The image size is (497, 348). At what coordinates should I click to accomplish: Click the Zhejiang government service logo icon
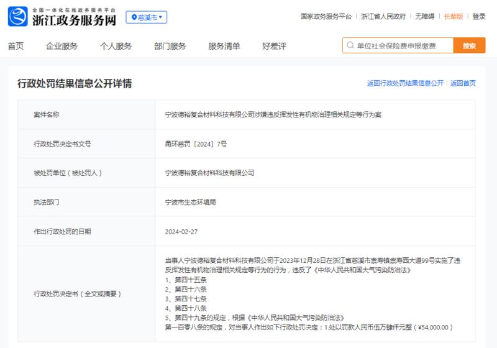[18, 17]
